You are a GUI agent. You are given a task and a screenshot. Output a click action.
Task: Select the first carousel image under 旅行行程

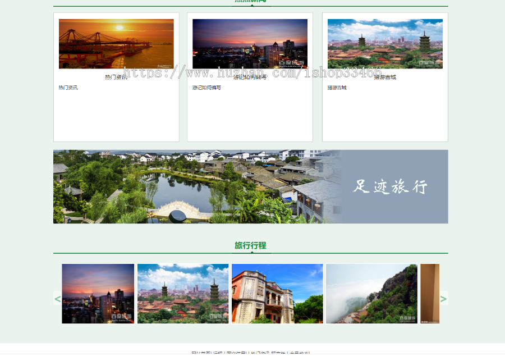coord(98,294)
